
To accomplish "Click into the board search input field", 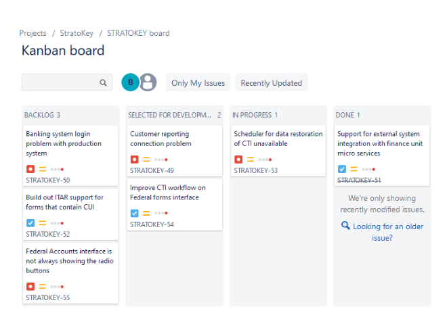I will click(x=66, y=82).
